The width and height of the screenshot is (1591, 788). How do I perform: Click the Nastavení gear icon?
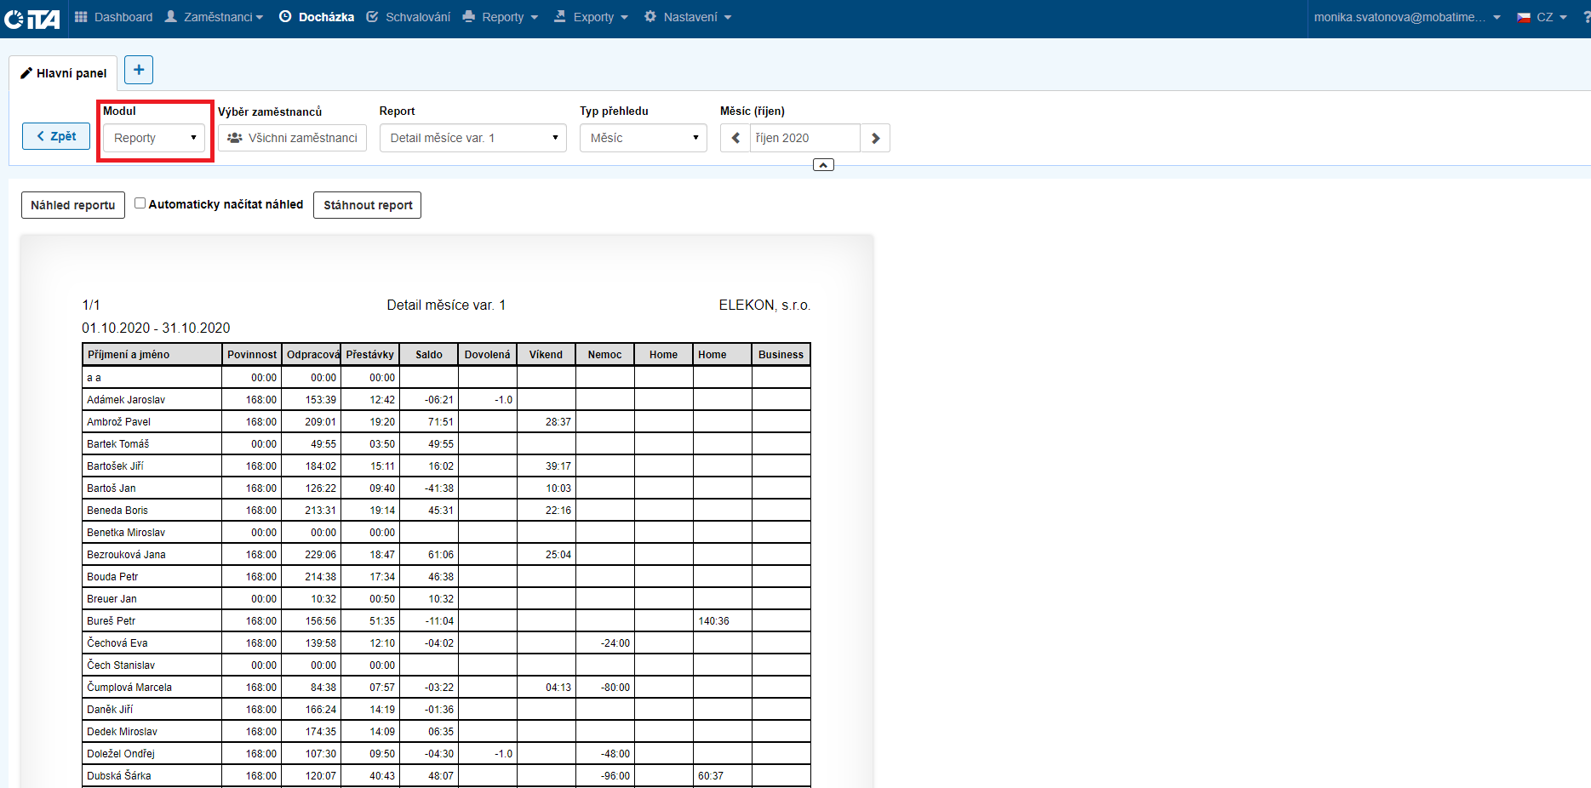tap(650, 17)
